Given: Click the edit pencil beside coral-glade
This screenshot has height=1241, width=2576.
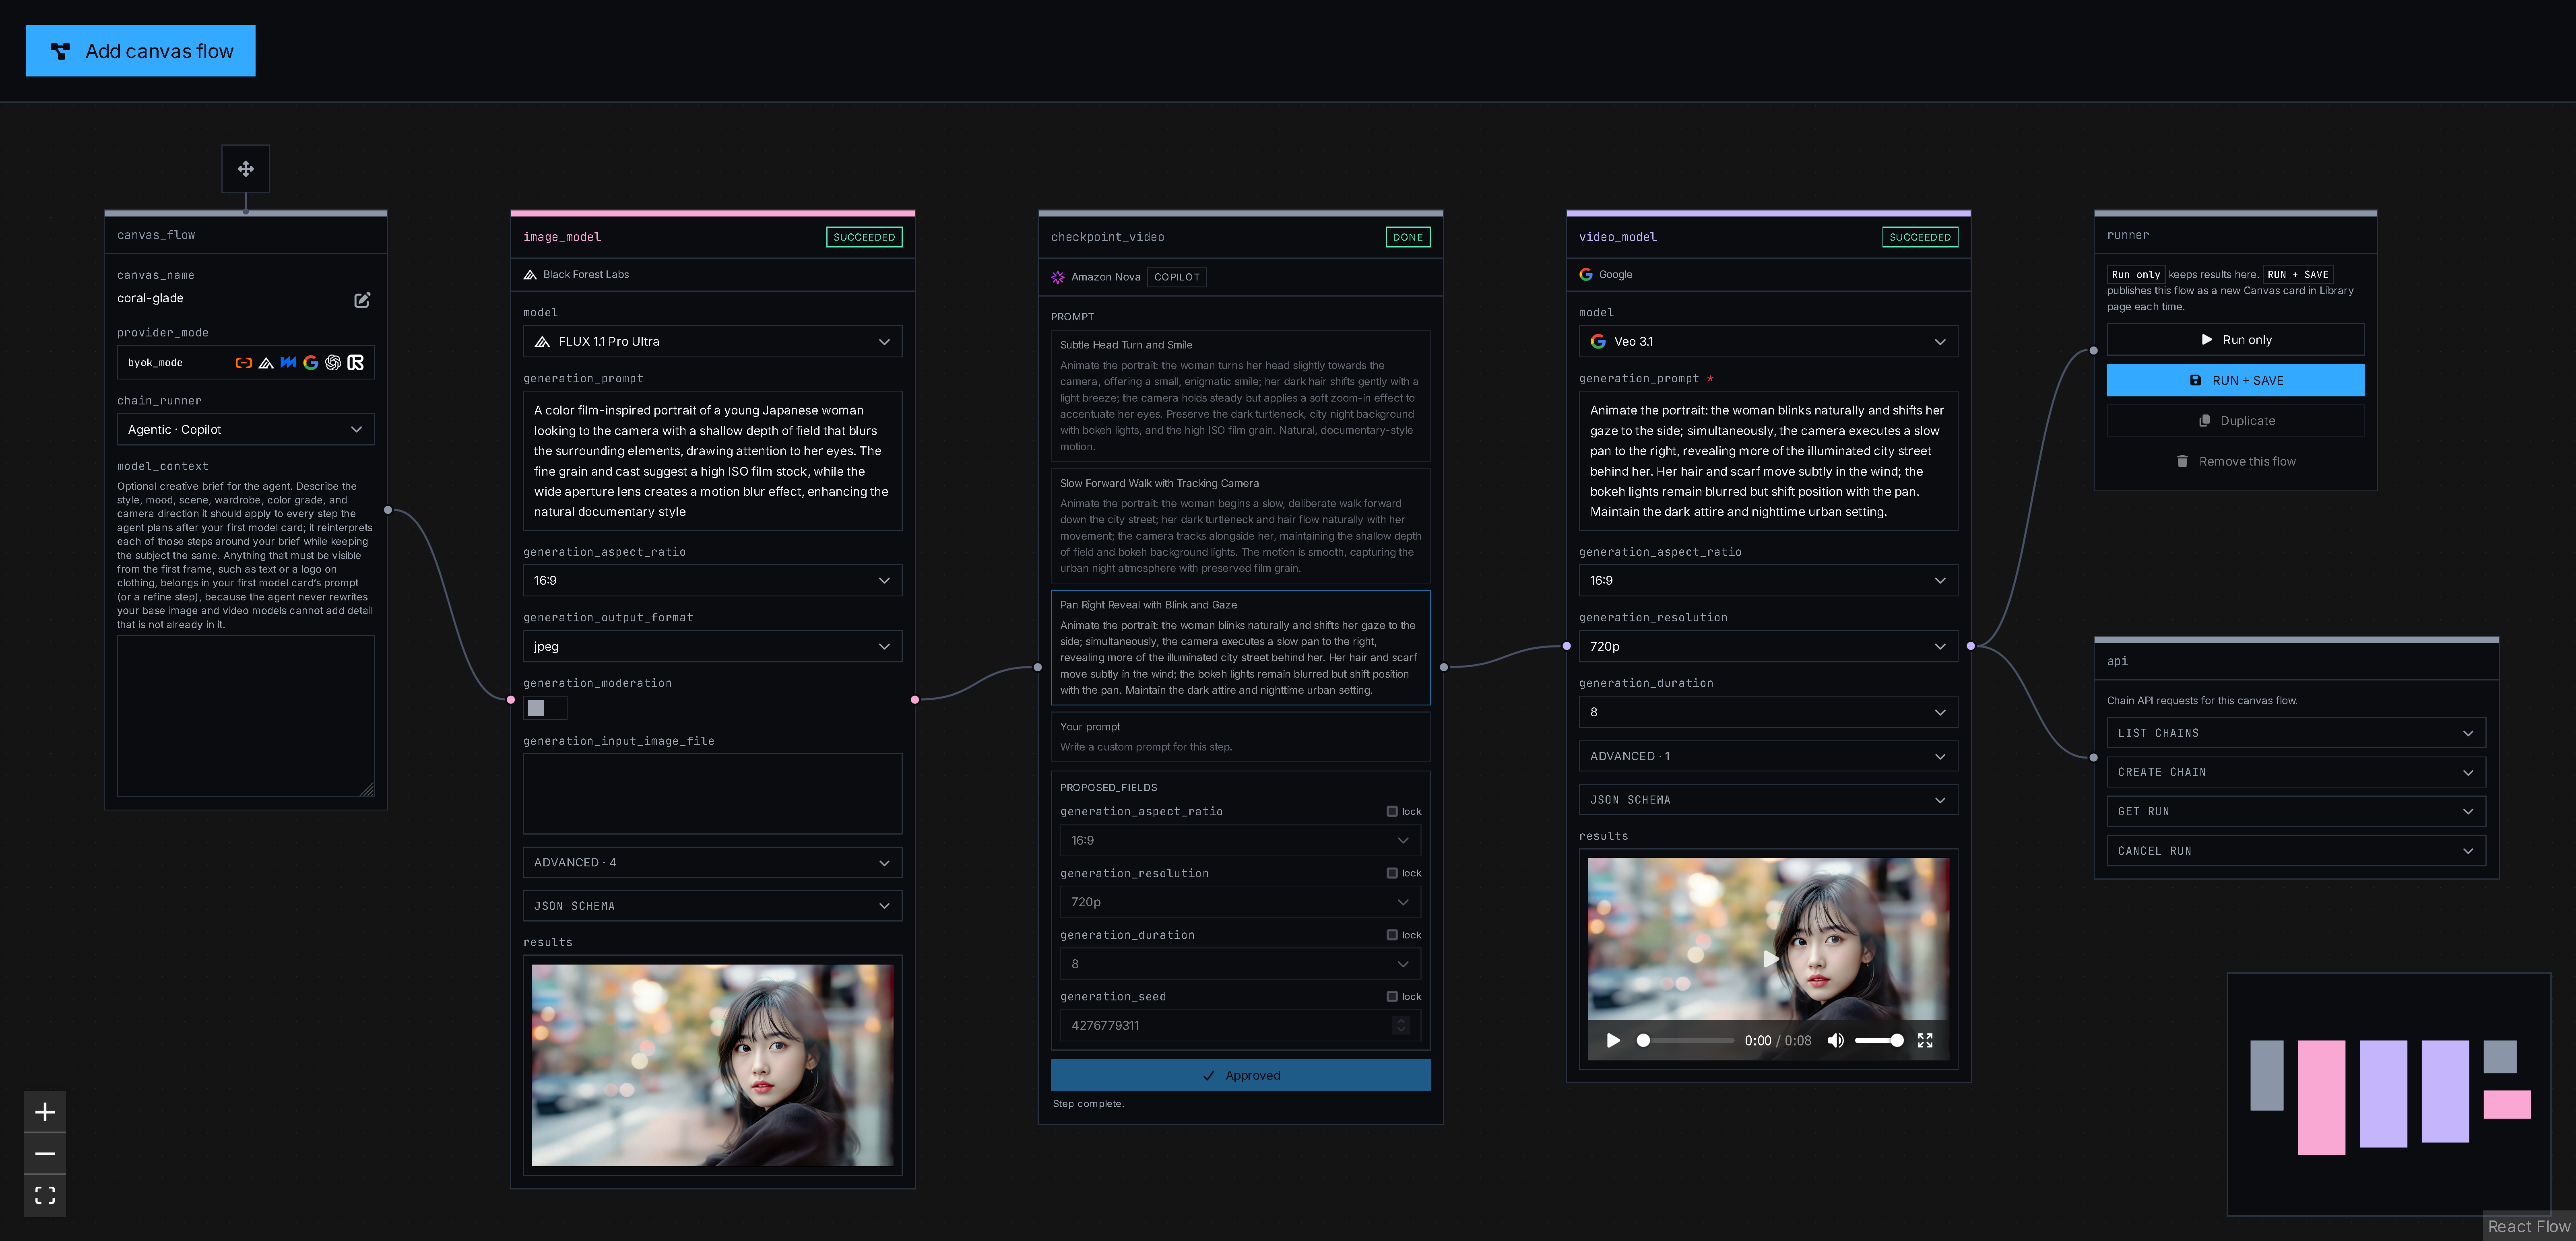Looking at the screenshot, I should coord(362,300).
